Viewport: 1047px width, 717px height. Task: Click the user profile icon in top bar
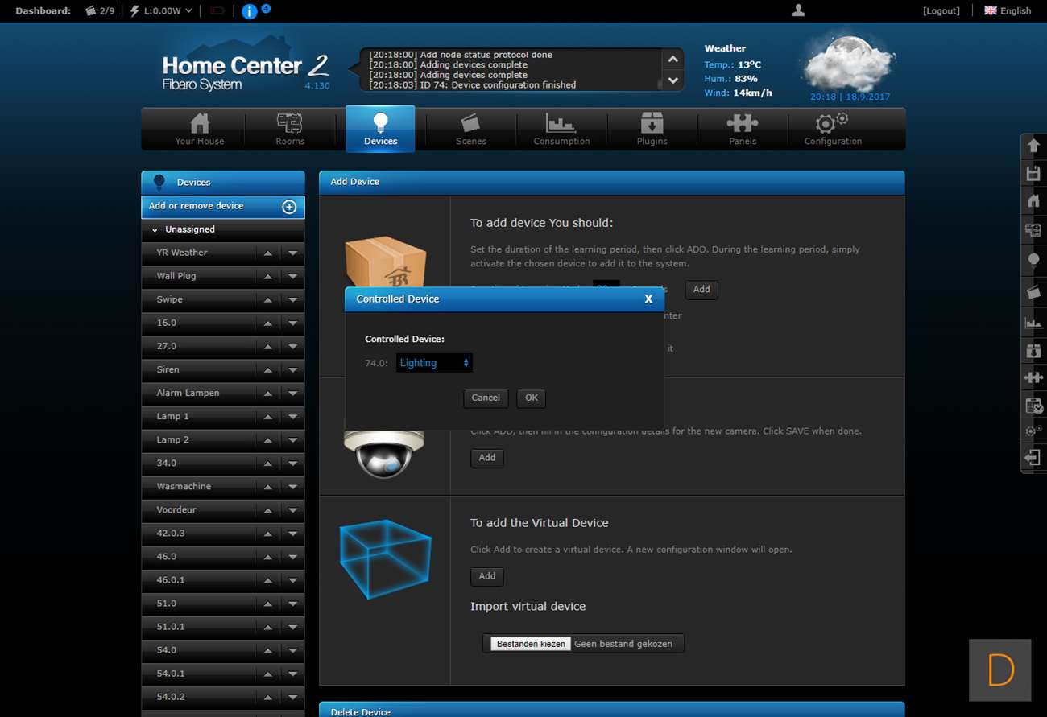point(798,10)
